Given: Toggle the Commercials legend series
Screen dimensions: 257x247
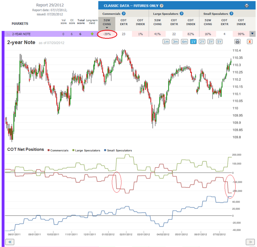Looking at the screenshot, I should tap(58, 151).
